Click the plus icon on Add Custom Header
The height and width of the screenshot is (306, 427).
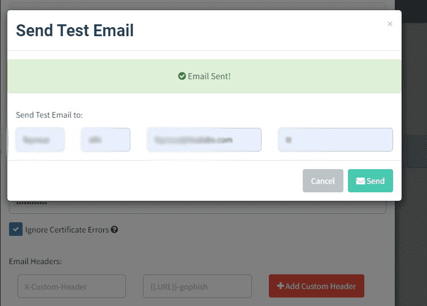tap(280, 286)
